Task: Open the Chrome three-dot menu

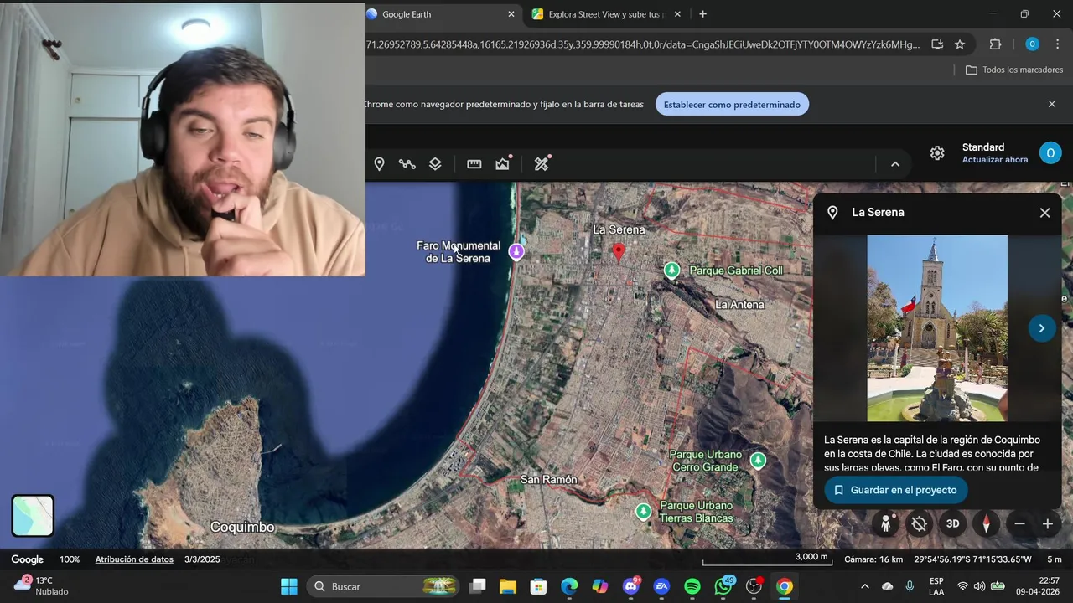Action: tap(1057, 44)
